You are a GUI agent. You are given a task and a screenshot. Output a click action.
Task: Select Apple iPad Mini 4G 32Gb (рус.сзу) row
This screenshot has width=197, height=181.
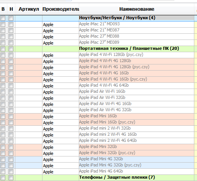137,165
